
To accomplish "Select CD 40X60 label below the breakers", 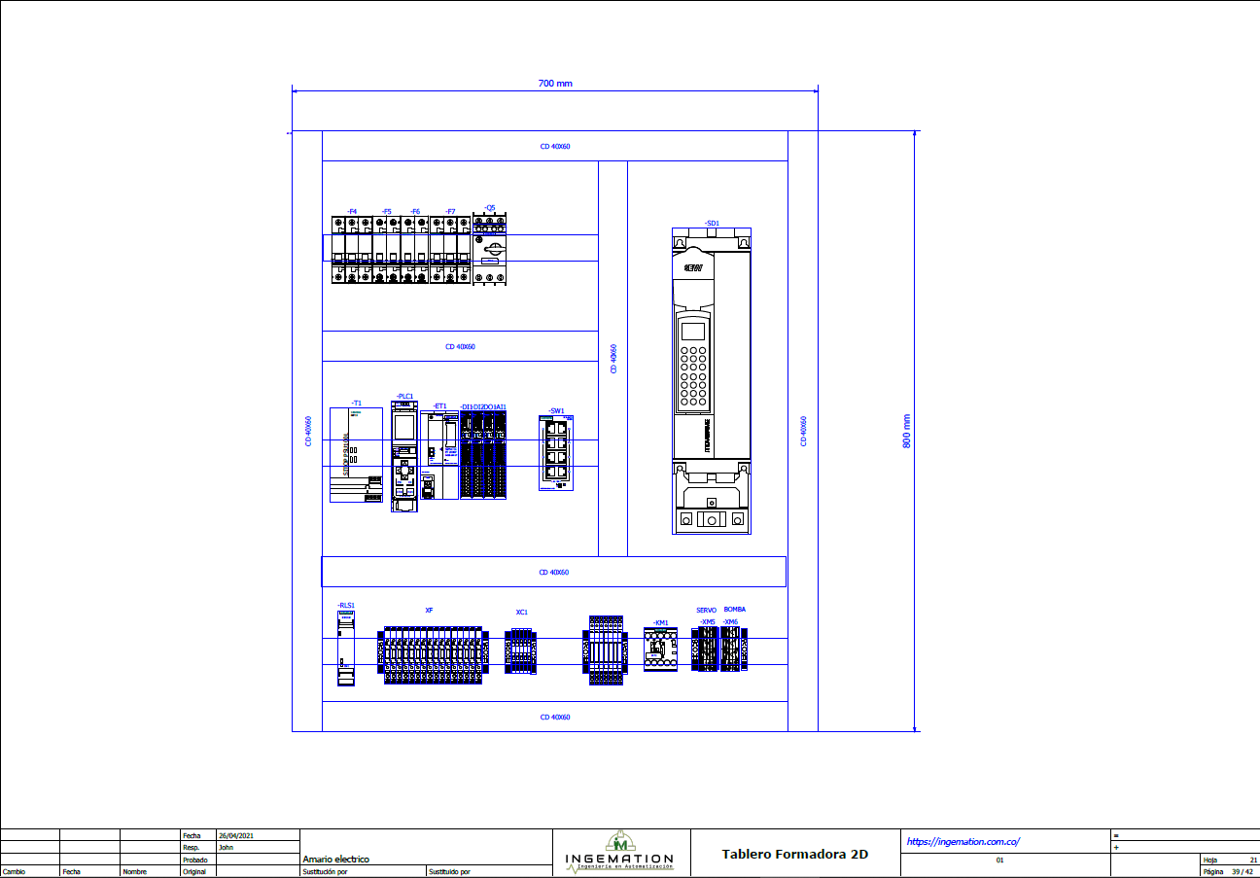I will pos(460,347).
